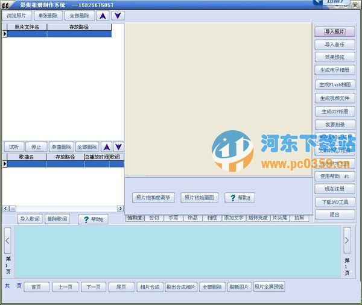Click the 导入音乐 button
This screenshot has height=305, width=362.
335,45
